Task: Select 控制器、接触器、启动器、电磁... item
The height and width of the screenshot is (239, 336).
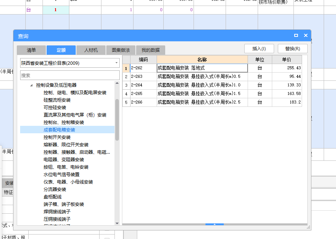Action: 77,152
